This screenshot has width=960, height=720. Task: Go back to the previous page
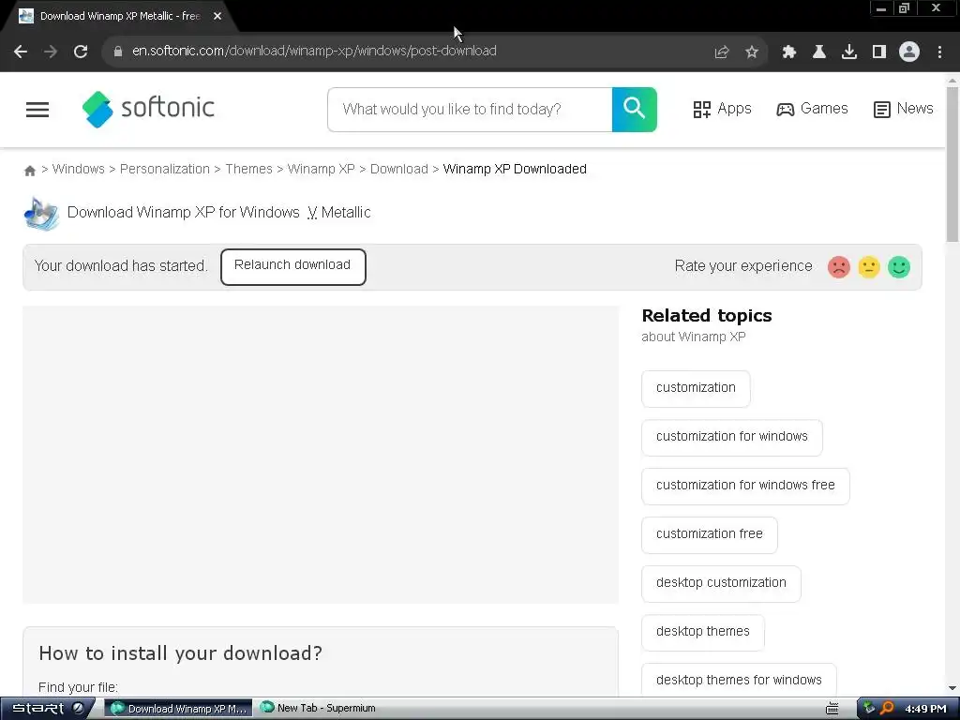click(21, 52)
